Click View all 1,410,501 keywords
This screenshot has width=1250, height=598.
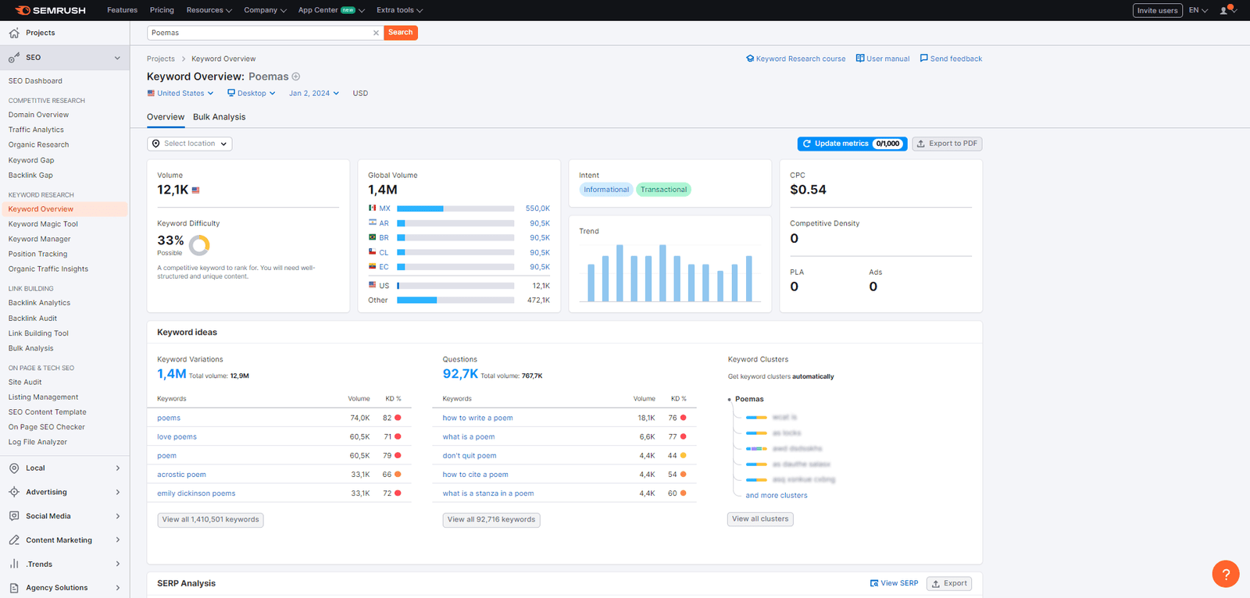(210, 520)
